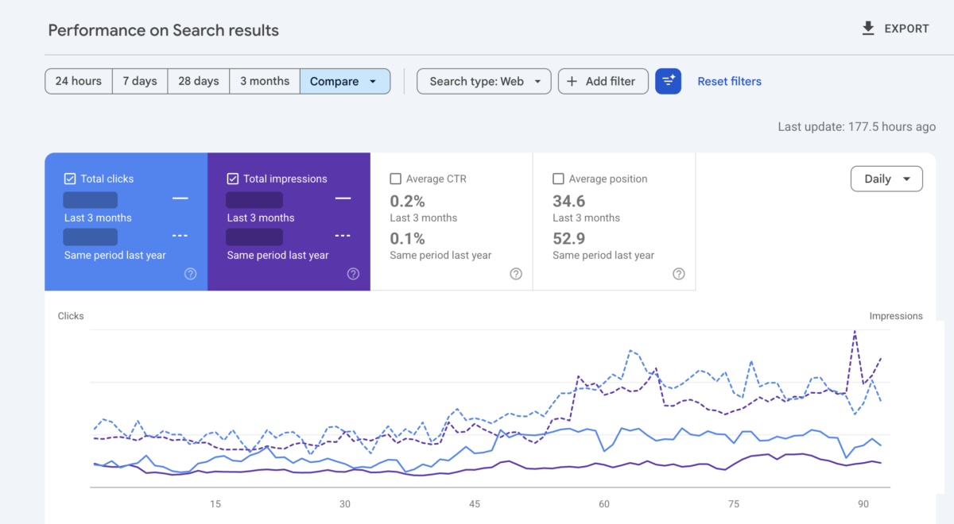Click the 45 tick on chart x-axis

click(475, 504)
